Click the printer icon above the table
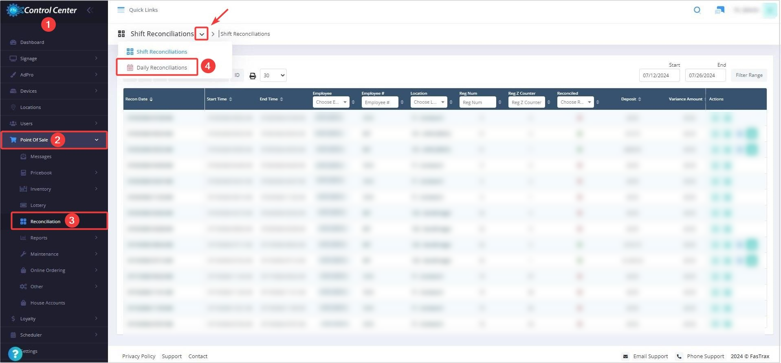Screen dimensions: 781x363 (x=253, y=76)
